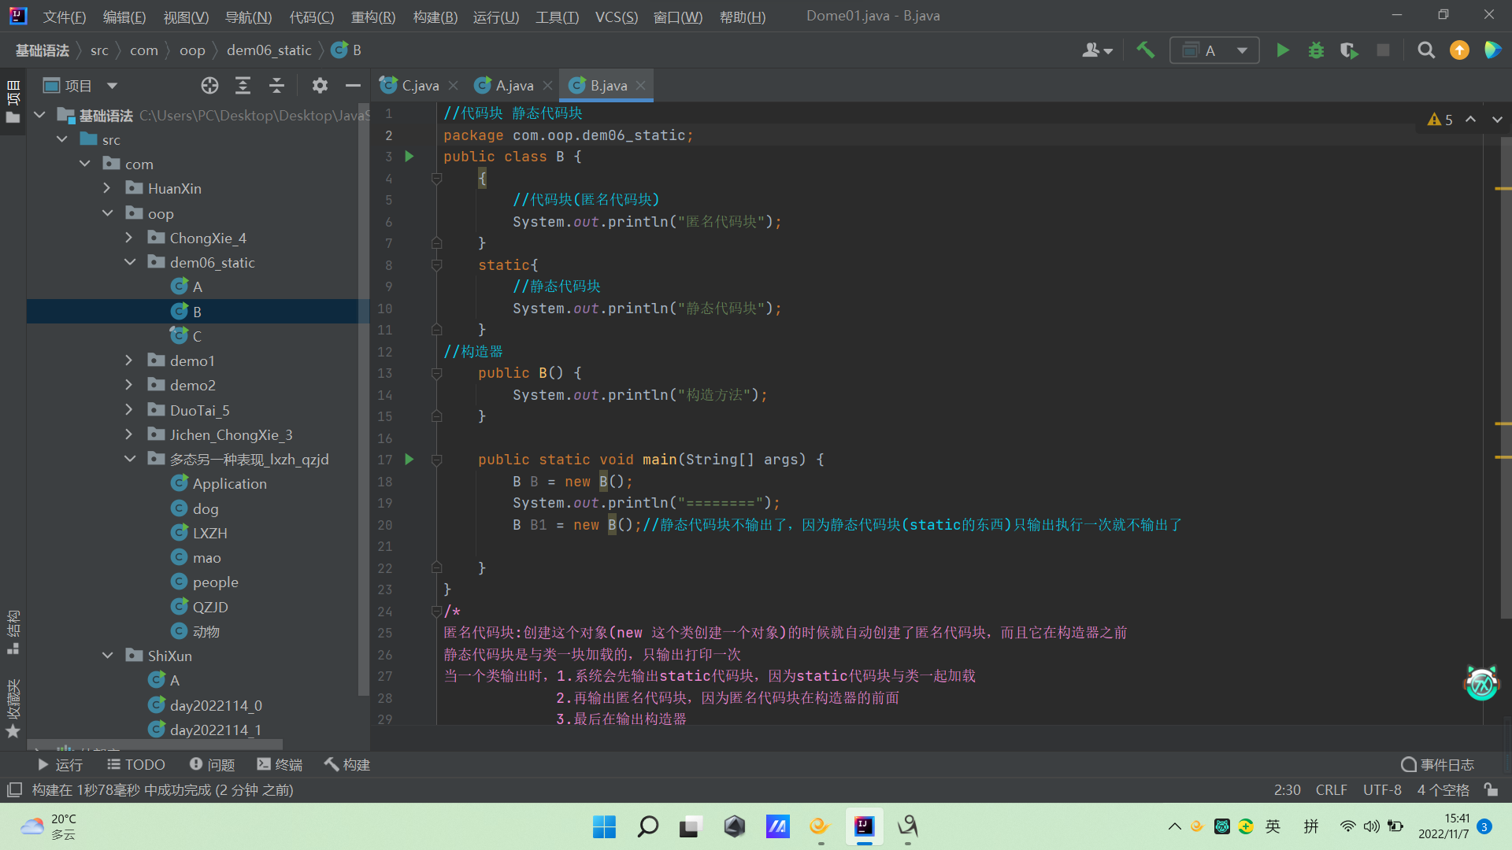The width and height of the screenshot is (1512, 850).
Task: Switch to the A.java tab
Action: click(513, 86)
